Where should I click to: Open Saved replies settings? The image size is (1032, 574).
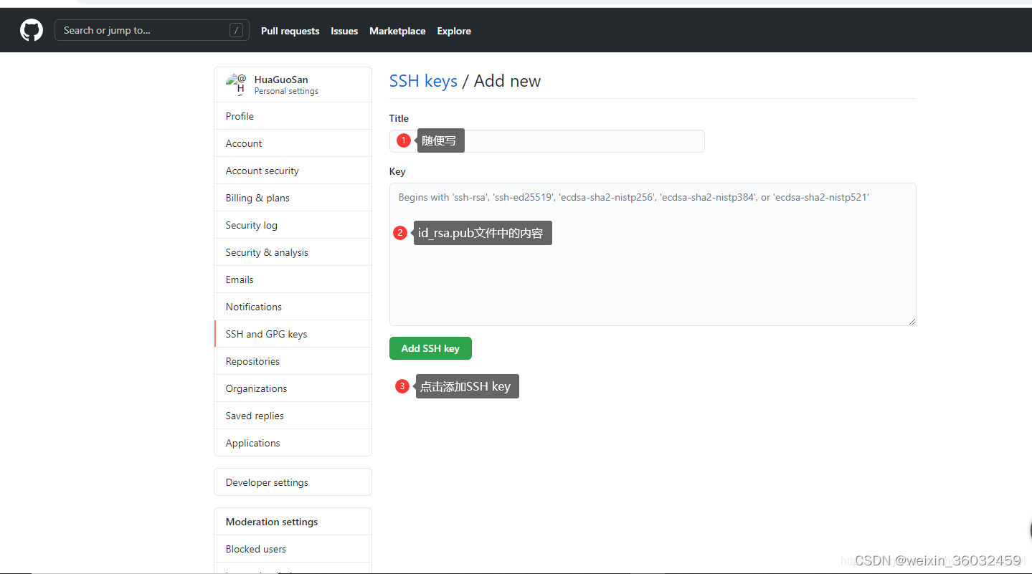click(293, 416)
